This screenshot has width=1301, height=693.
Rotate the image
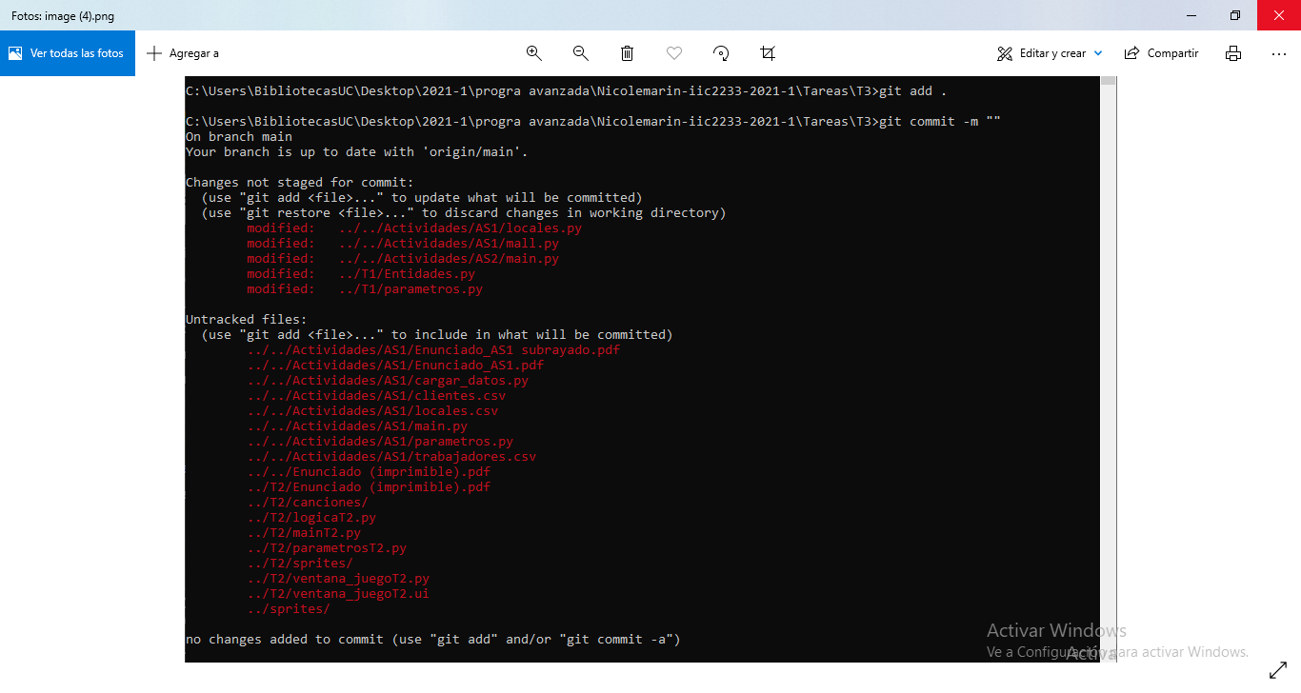[721, 53]
